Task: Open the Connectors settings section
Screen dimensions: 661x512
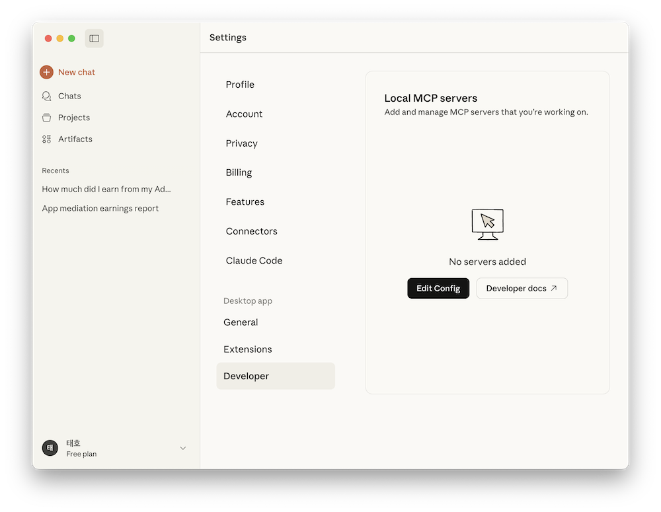Action: (x=251, y=231)
